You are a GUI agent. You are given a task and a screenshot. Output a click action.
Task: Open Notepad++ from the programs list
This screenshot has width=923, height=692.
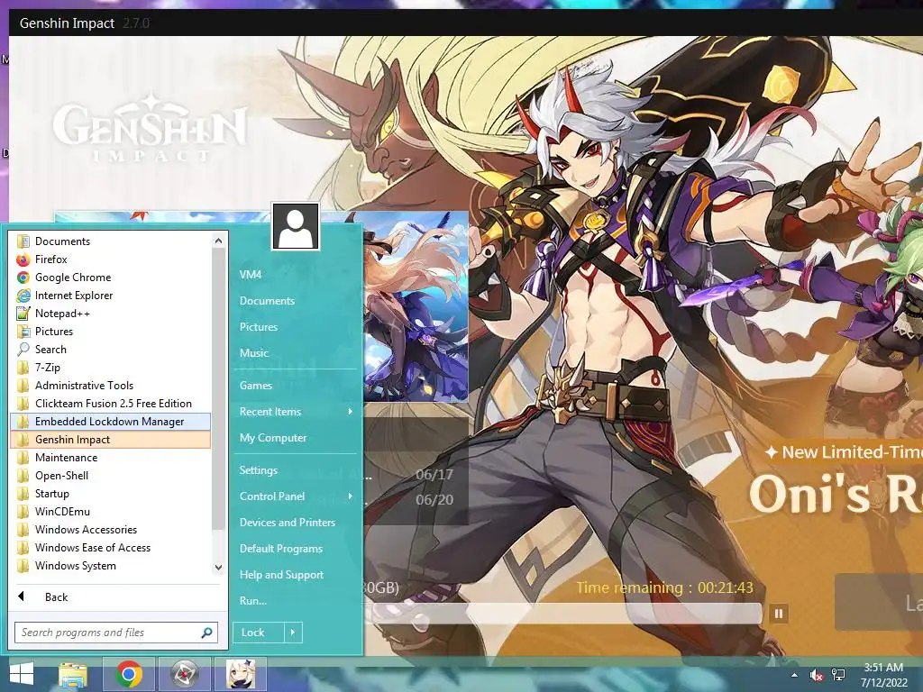110,314
